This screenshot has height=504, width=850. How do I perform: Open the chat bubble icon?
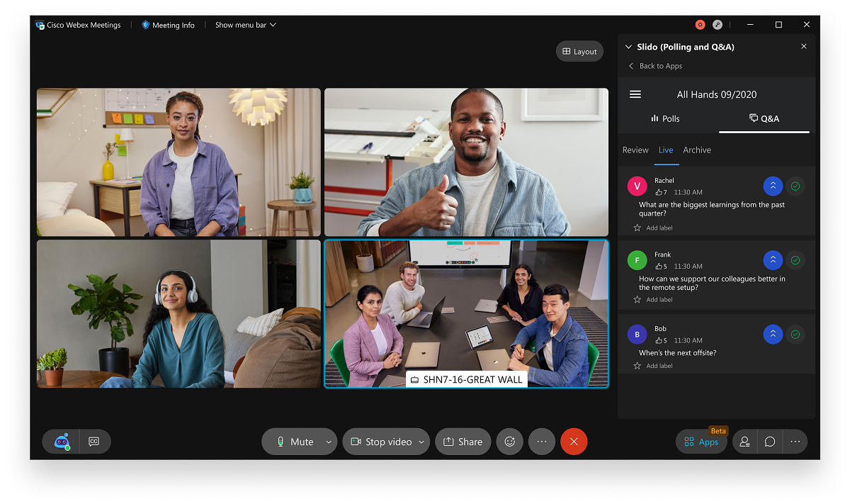click(770, 442)
